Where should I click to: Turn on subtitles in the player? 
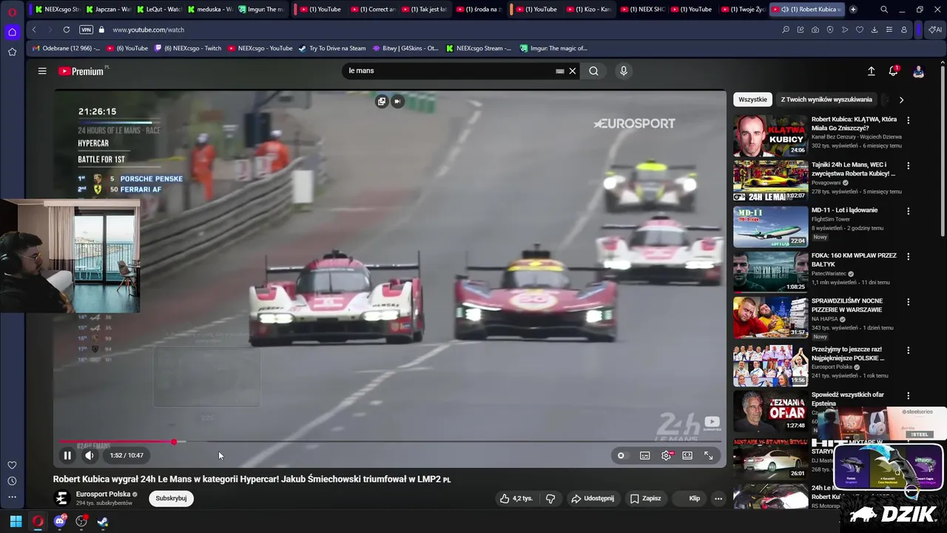[645, 455]
